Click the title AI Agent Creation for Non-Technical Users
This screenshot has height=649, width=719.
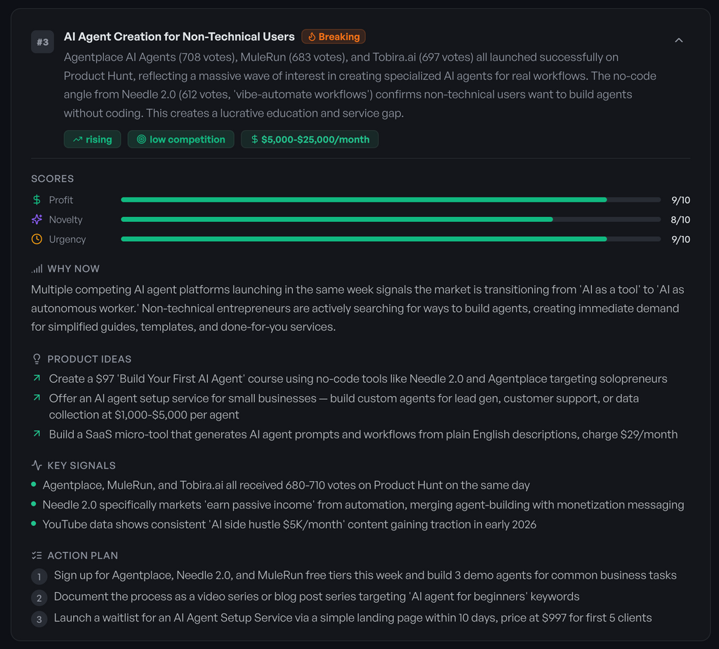(x=179, y=37)
